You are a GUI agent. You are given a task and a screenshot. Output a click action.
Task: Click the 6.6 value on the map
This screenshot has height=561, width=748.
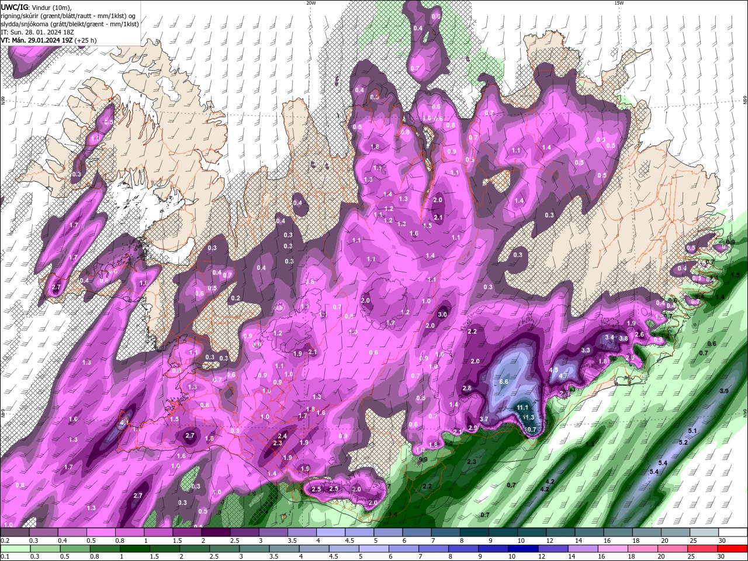[504, 381]
